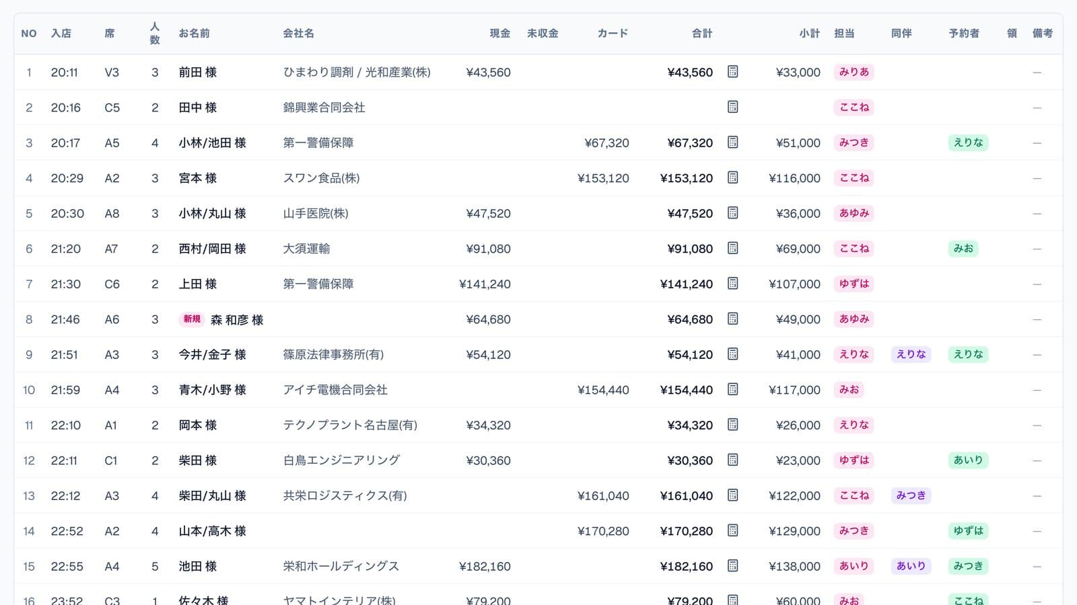Click the calculator icon for 上田 様
Screen dimensions: 1077x605
733,284
